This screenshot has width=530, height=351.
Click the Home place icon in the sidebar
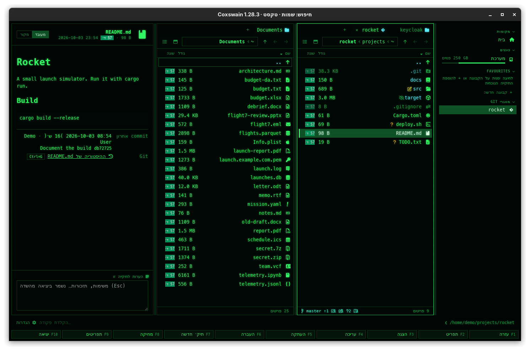512,40
